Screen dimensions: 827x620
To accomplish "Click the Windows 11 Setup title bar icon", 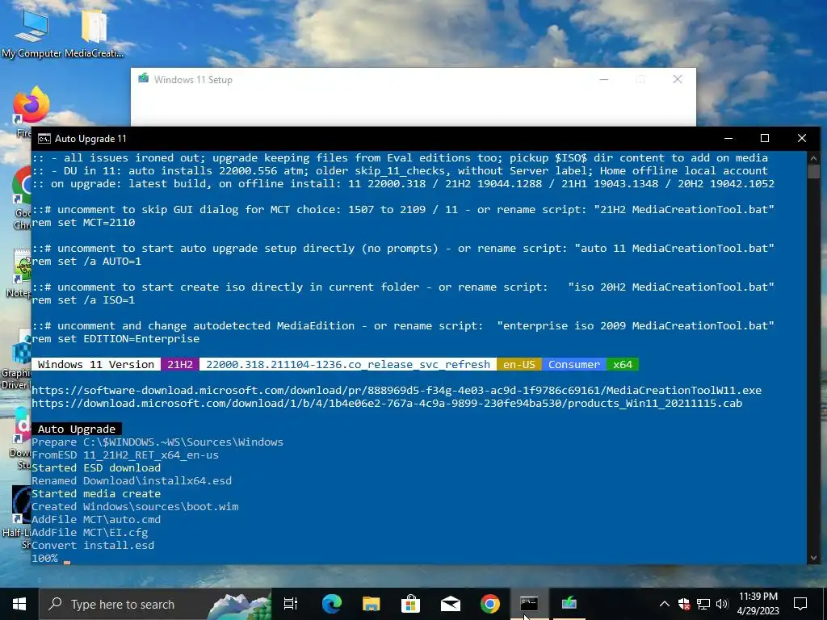I will [144, 79].
